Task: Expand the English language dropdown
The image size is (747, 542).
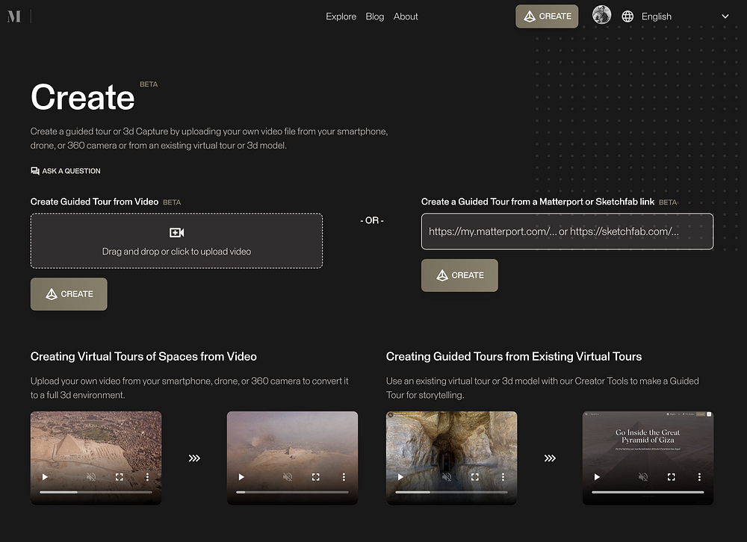Action: point(725,16)
